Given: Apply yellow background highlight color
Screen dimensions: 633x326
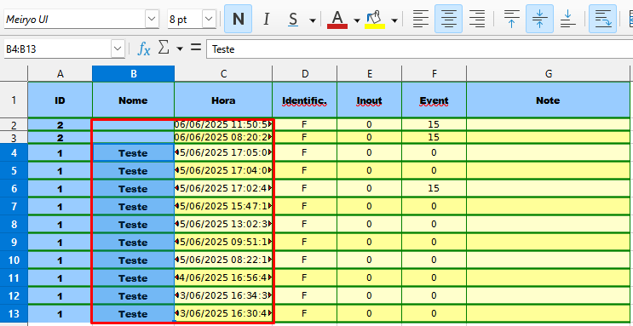Looking at the screenshot, I should pyautogui.click(x=375, y=19).
